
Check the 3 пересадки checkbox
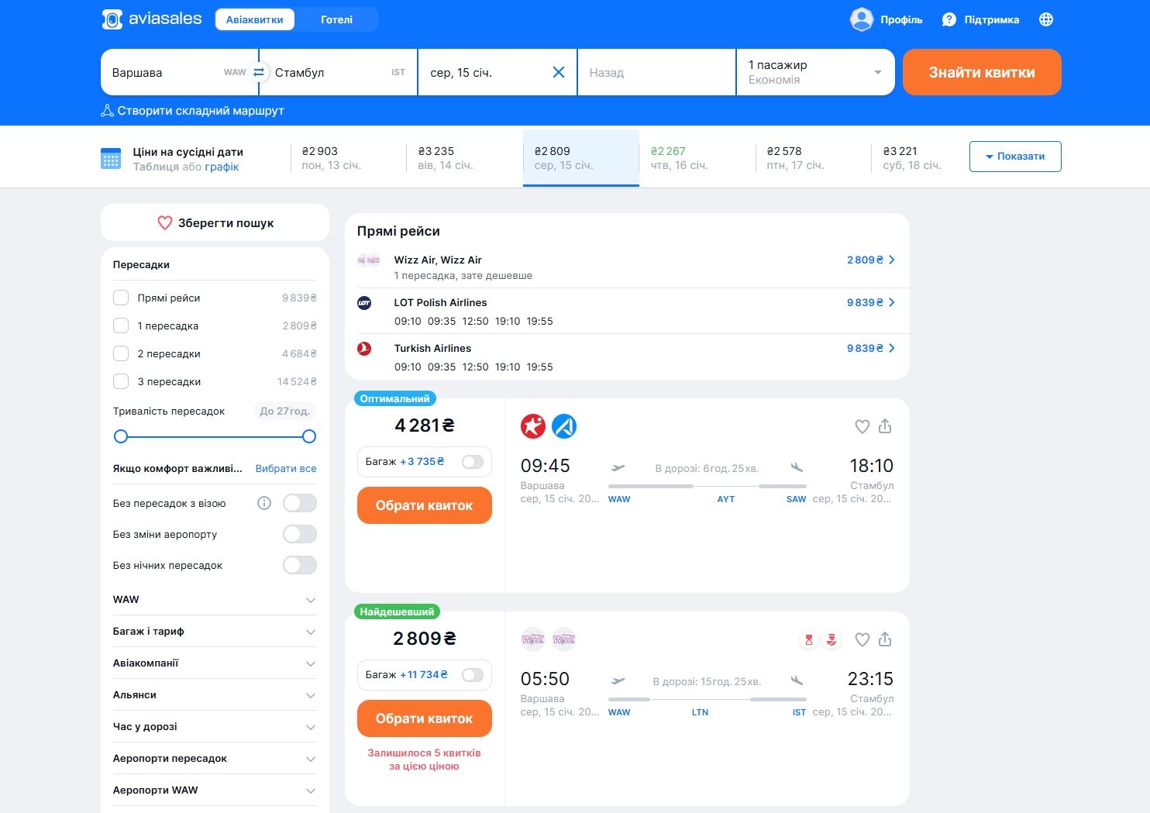tap(121, 381)
